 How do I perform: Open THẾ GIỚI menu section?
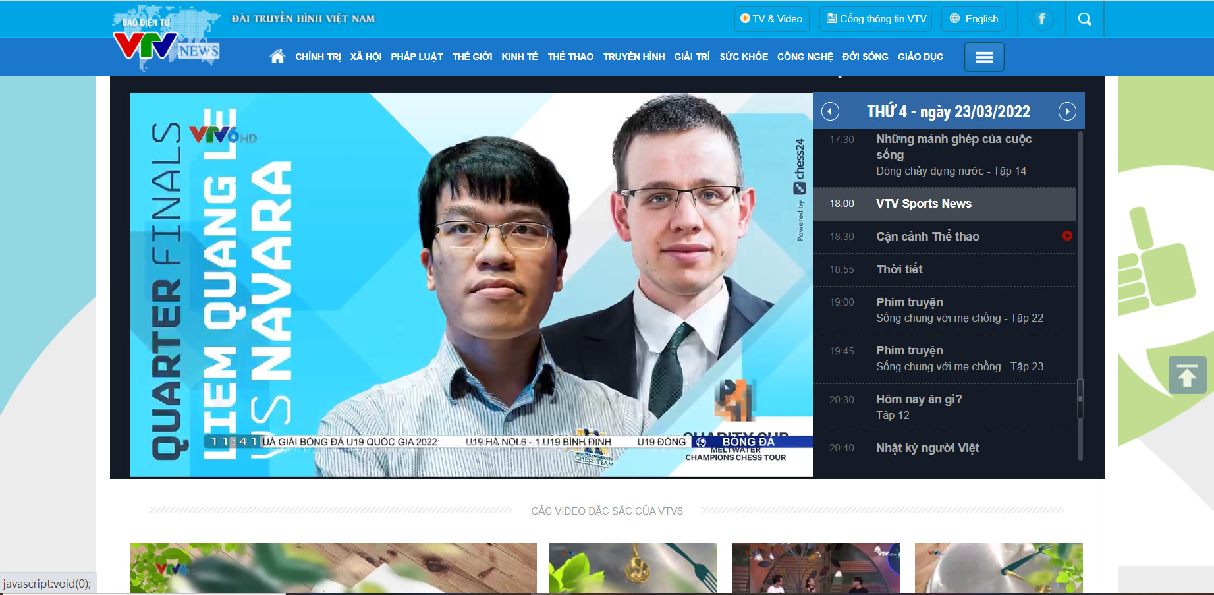pyautogui.click(x=472, y=57)
